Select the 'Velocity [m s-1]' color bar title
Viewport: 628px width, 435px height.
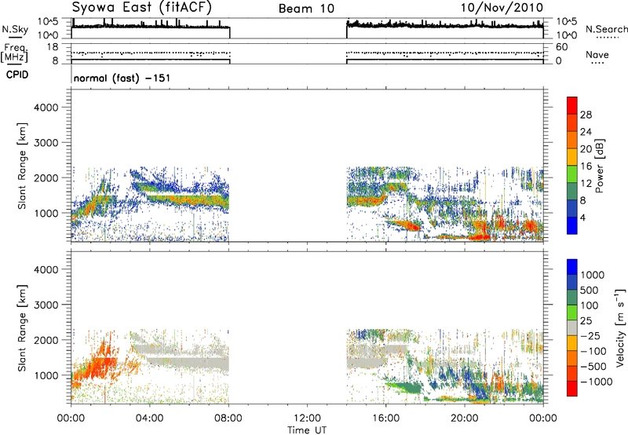click(x=620, y=327)
